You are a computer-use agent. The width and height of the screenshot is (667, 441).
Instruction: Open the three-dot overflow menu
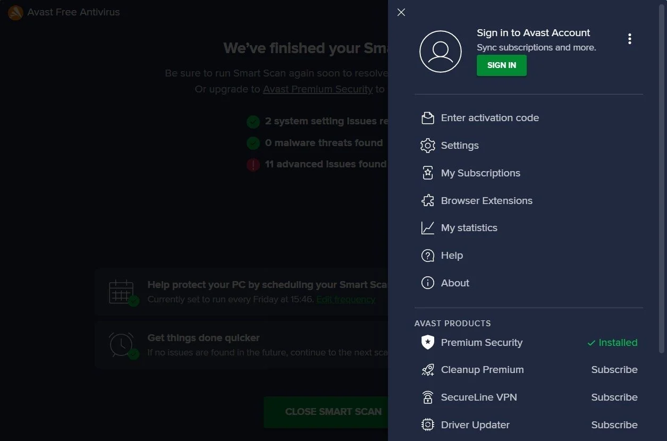pyautogui.click(x=629, y=38)
